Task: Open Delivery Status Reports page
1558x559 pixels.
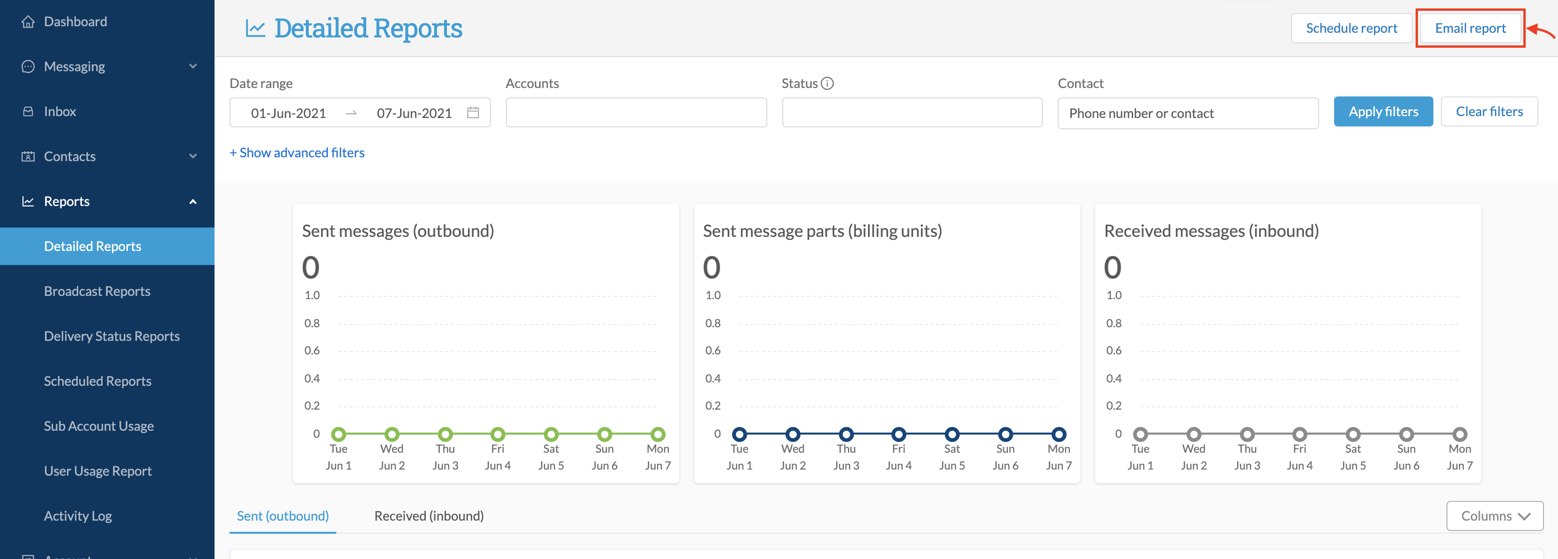Action: pyautogui.click(x=111, y=336)
